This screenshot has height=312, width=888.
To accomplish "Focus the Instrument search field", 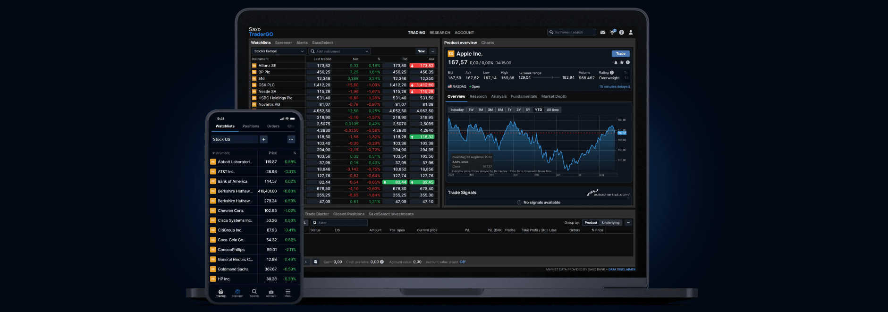I will 572,33.
